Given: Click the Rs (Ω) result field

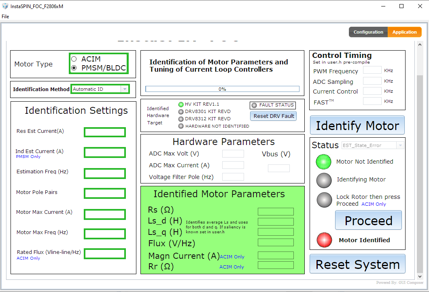Looking at the screenshot, I should 276,211.
